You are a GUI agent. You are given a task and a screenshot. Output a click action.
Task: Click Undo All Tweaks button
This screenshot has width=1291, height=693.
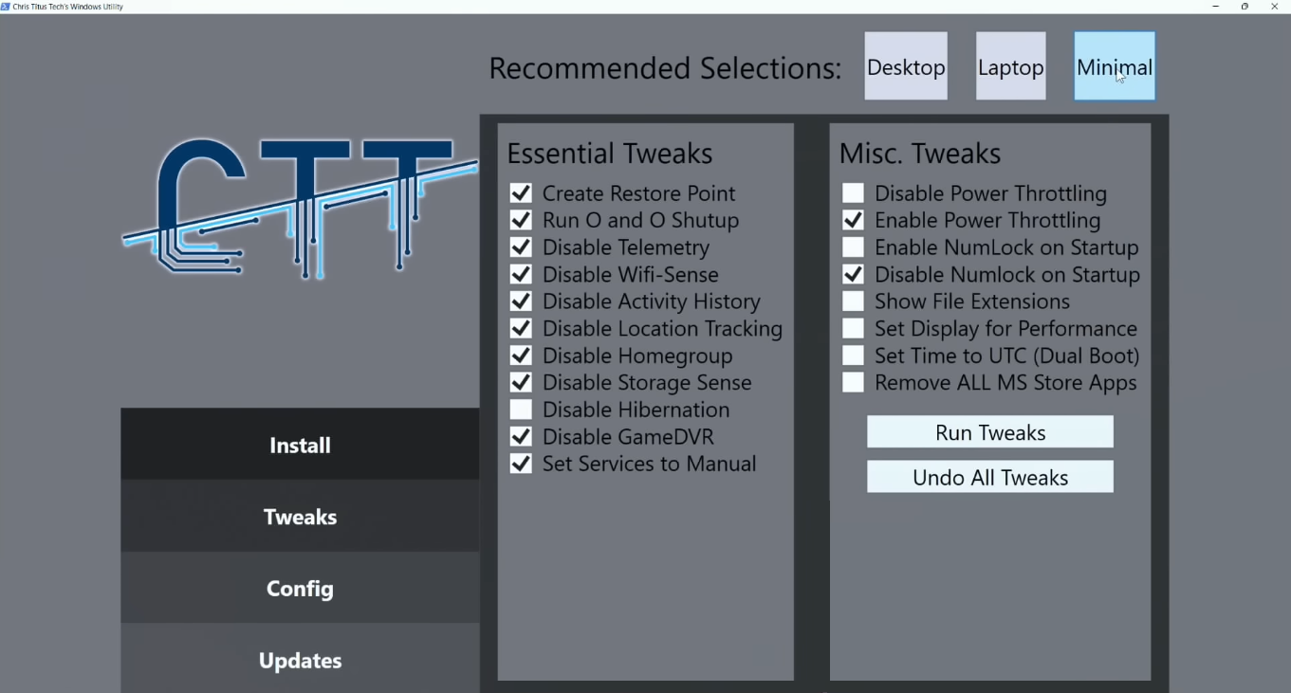[989, 477]
